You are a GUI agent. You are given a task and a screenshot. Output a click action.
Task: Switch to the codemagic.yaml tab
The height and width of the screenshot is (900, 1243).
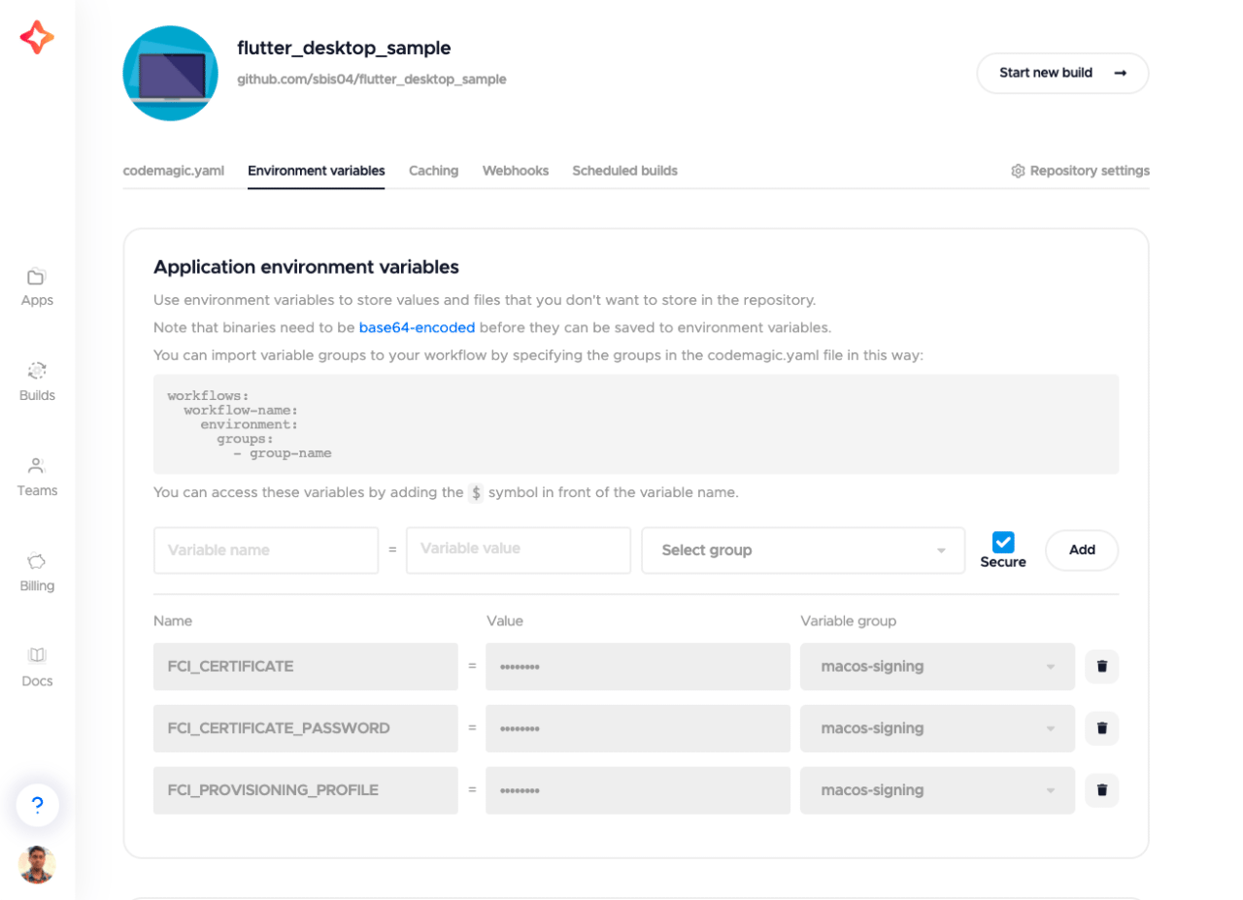click(173, 171)
